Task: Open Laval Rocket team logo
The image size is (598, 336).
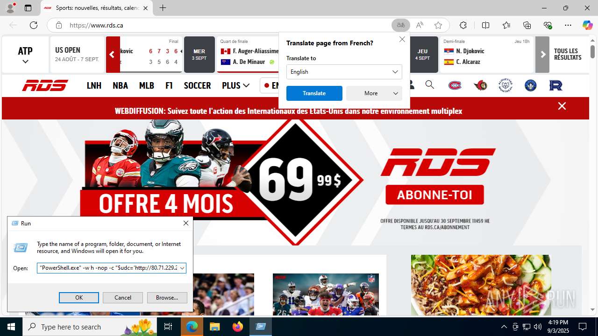Action: click(556, 85)
